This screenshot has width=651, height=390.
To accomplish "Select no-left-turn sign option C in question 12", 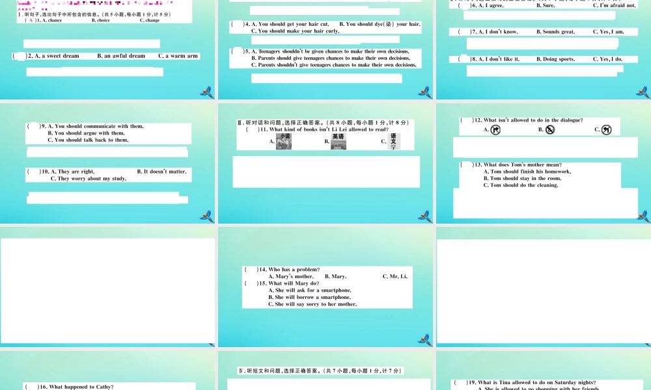I will pos(607,130).
